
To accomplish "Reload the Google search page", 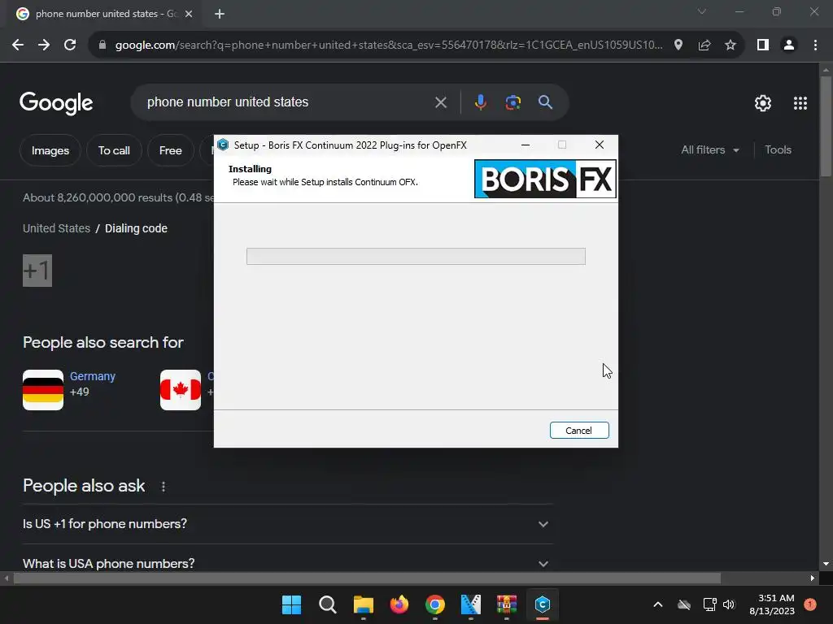I will 70,45.
